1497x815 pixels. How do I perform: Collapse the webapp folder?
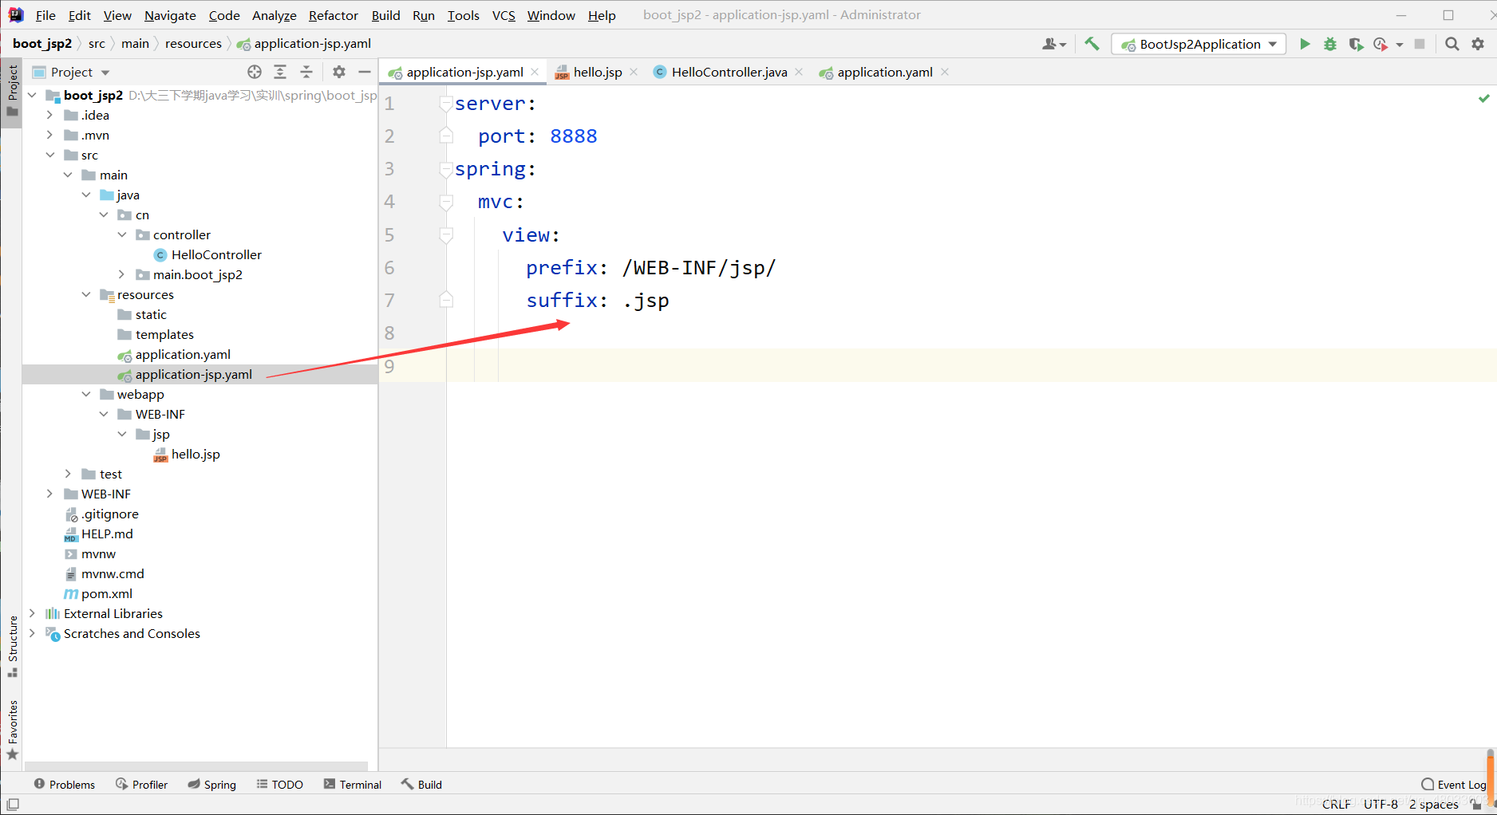pos(85,394)
